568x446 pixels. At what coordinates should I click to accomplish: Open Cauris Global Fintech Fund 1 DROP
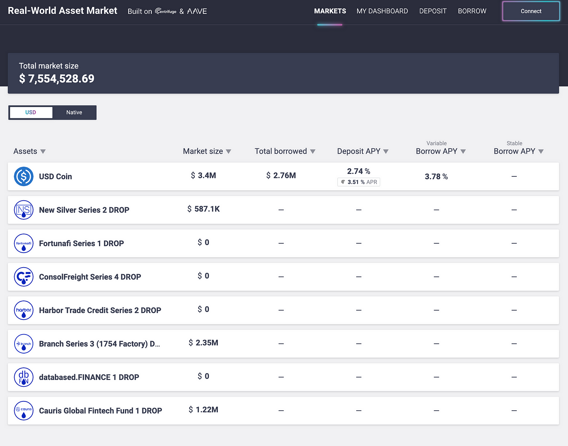[x=283, y=411]
